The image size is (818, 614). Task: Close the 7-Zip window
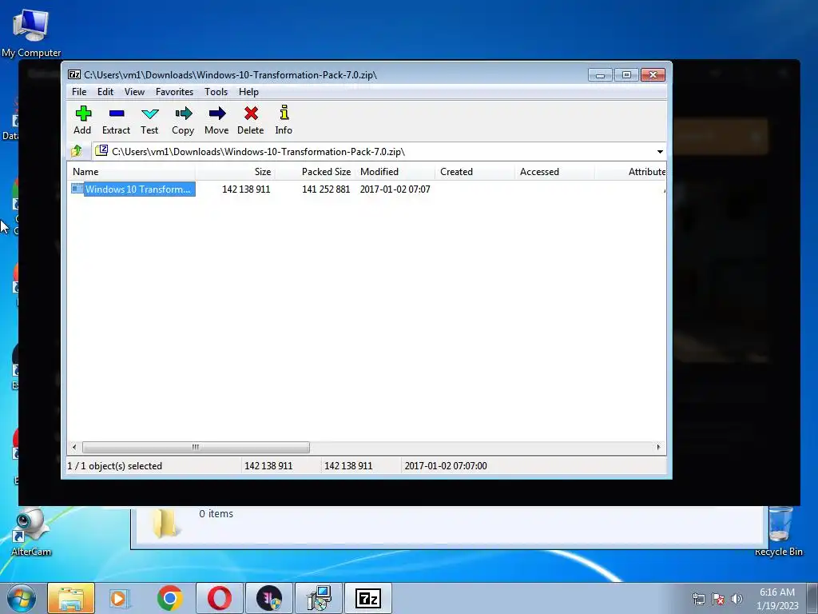[653, 75]
